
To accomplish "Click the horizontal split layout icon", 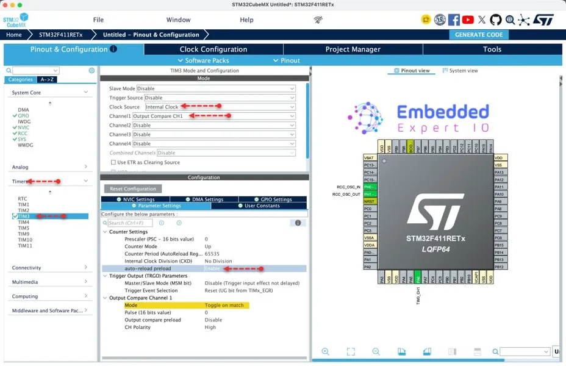I will [477, 351].
